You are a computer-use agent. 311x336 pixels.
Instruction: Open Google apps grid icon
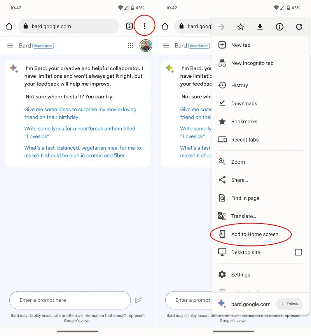point(130,45)
